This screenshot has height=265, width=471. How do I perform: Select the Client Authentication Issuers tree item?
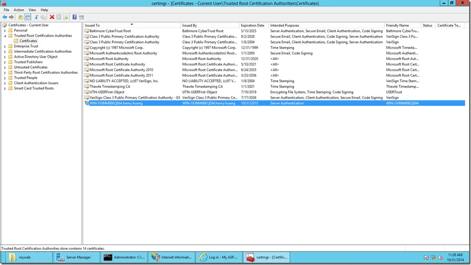36,83
